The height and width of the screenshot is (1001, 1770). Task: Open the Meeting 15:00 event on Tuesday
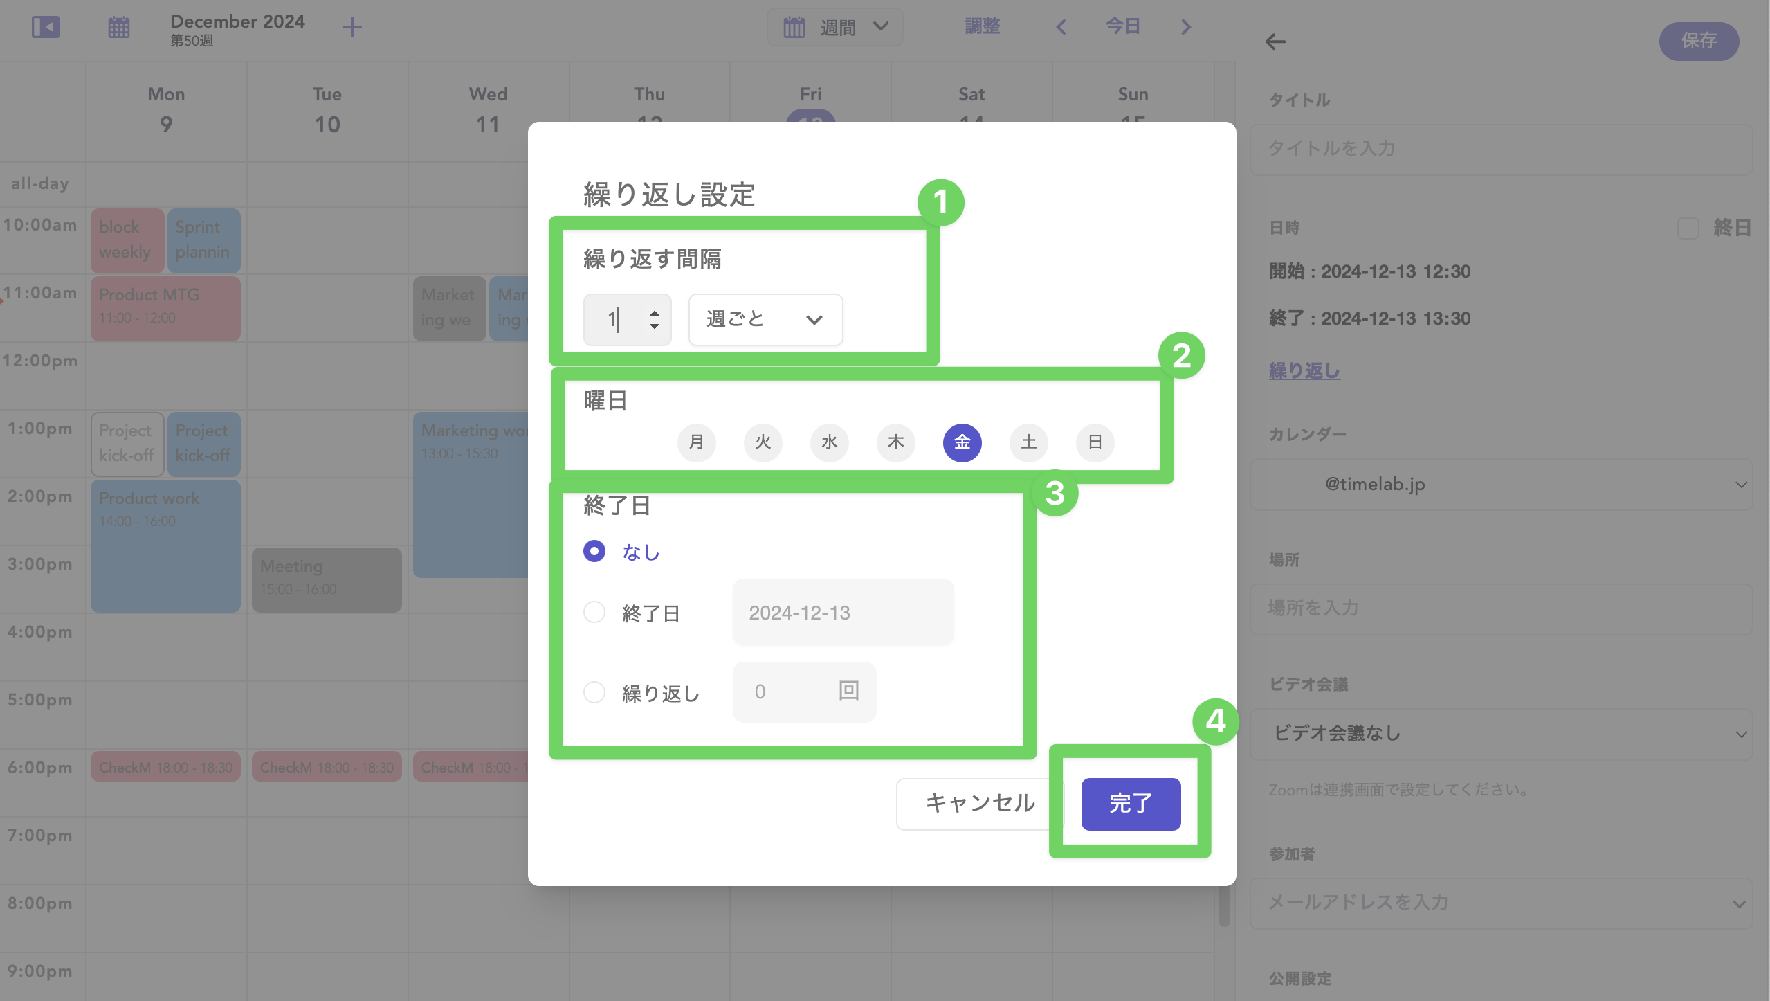click(327, 580)
